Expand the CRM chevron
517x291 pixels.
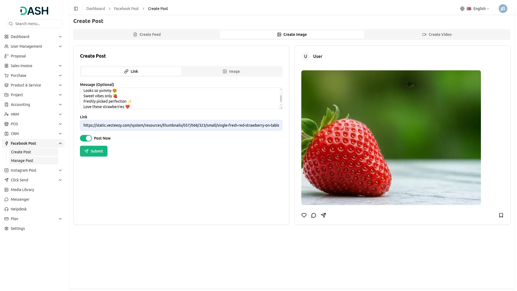[60, 134]
